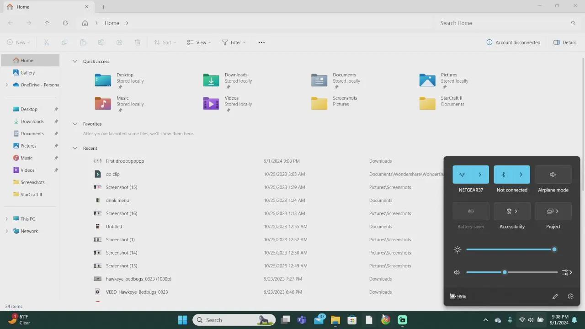This screenshot has height=329, width=585.
Task: Select the Home tab
Action: pyautogui.click(x=48, y=7)
